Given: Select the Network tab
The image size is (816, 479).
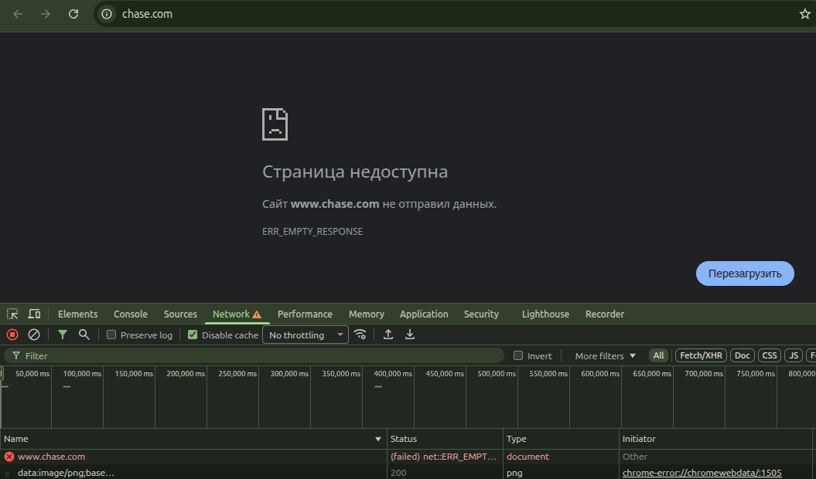Looking at the screenshot, I should (237, 314).
